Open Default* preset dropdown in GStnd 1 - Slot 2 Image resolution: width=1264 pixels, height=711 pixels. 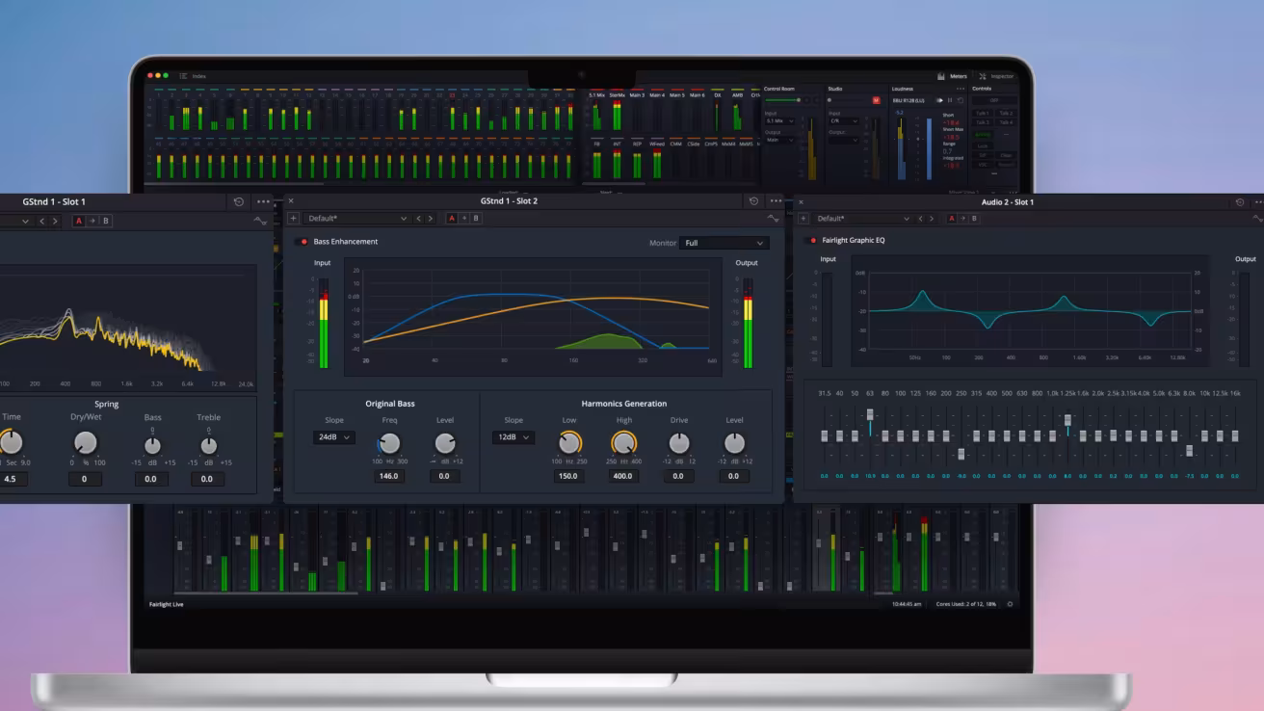click(x=356, y=219)
